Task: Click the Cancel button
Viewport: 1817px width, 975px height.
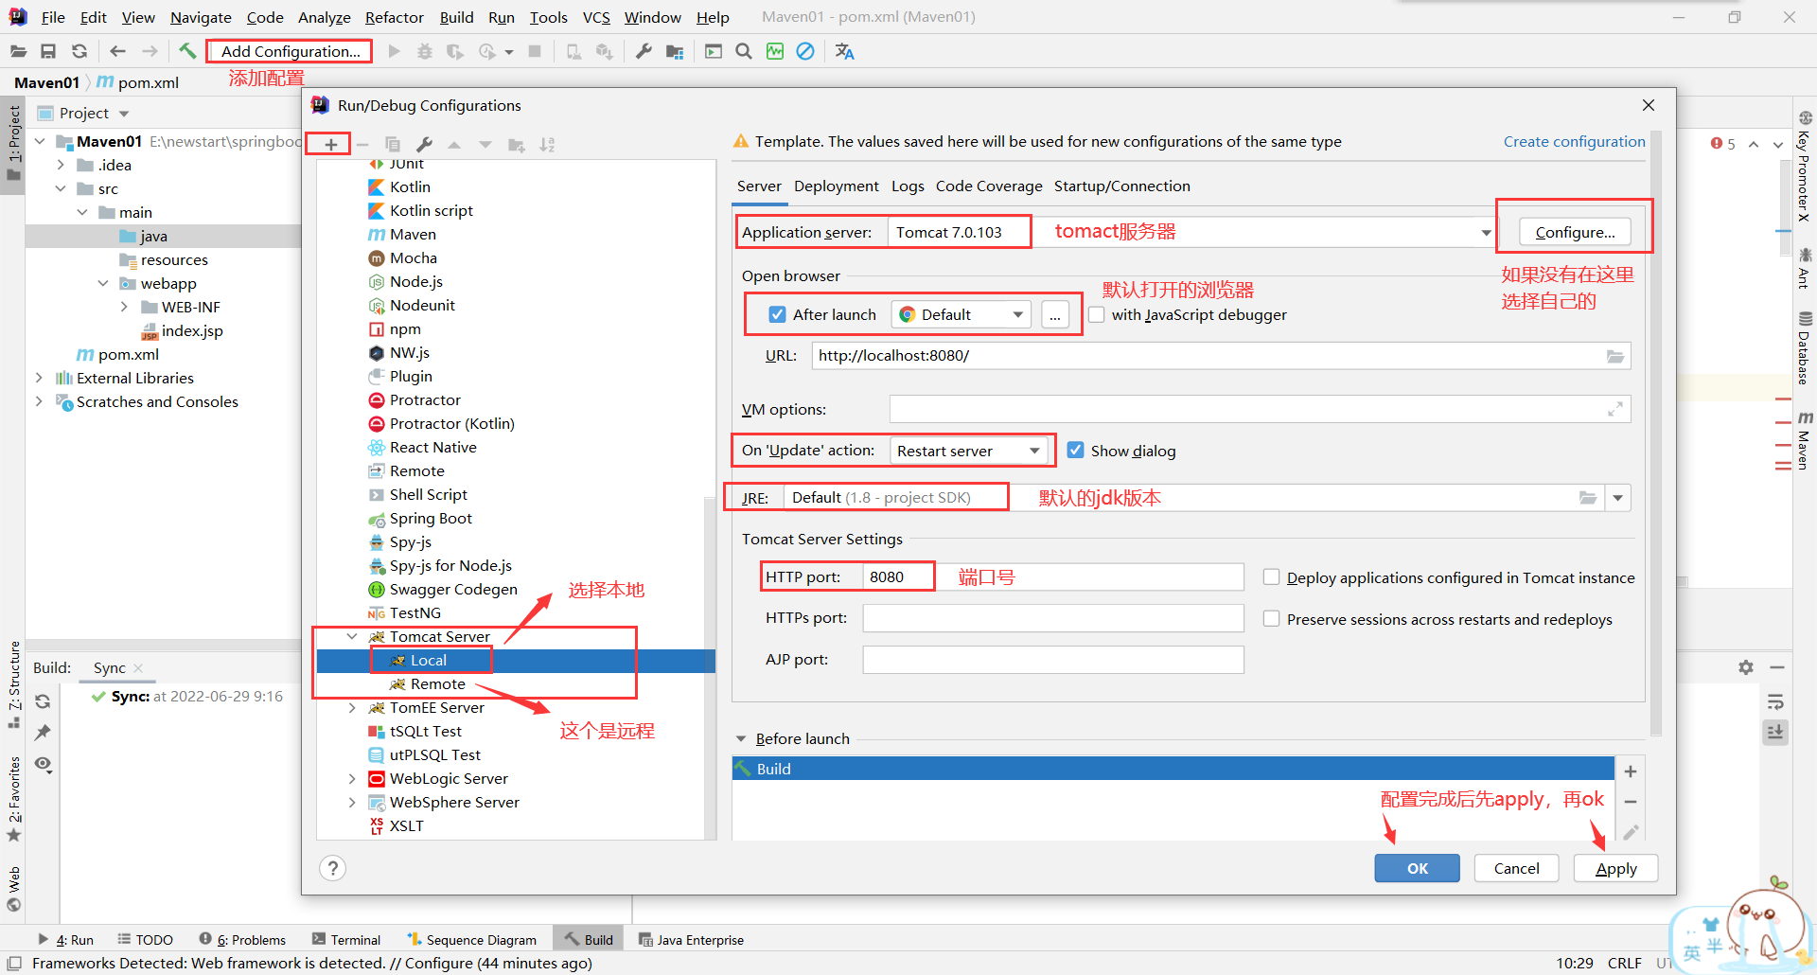Action: 1516,868
